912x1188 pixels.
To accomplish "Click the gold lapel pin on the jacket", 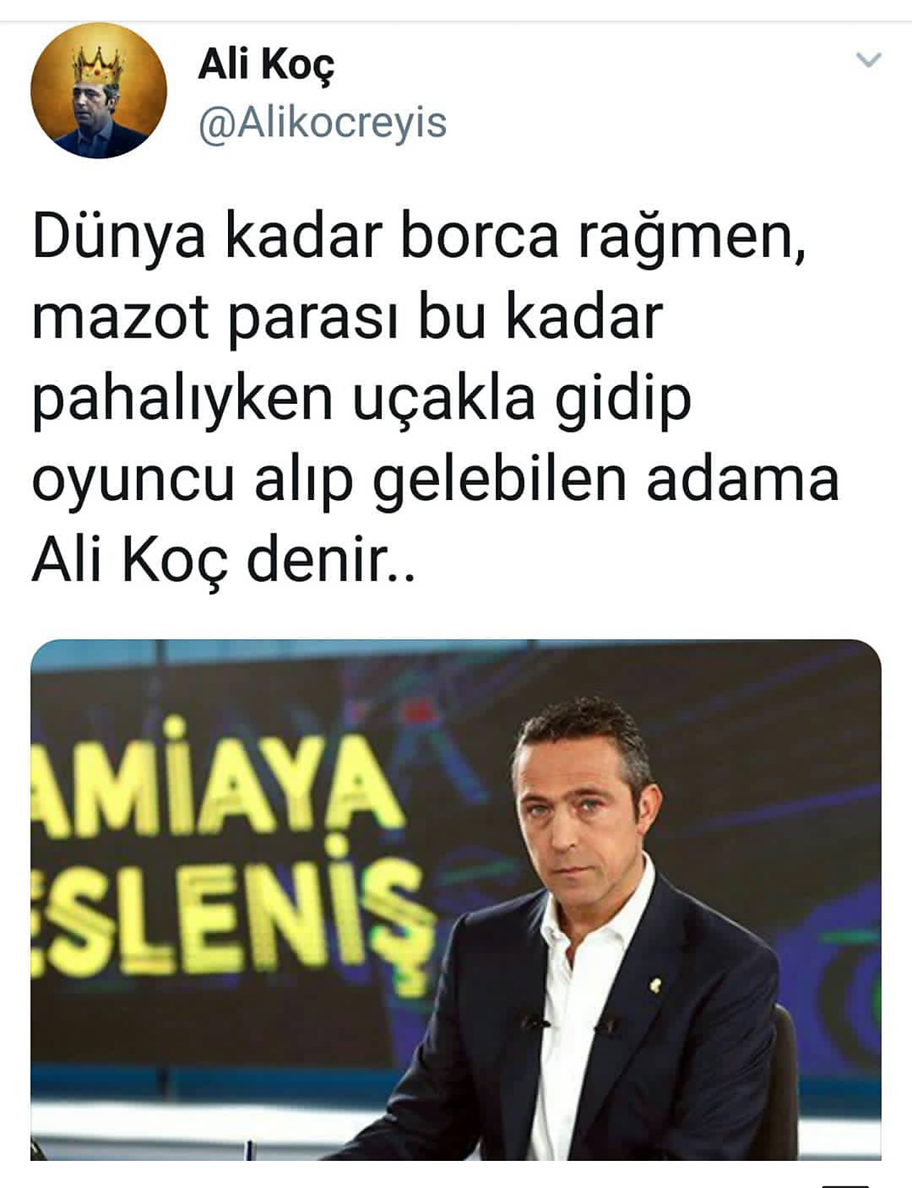I will pos(656,985).
